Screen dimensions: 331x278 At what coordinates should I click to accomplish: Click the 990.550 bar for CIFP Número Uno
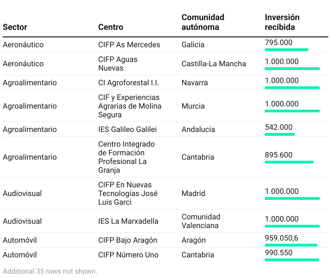coord(292,260)
